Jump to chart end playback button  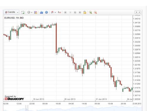pyautogui.click(x=80, y=12)
